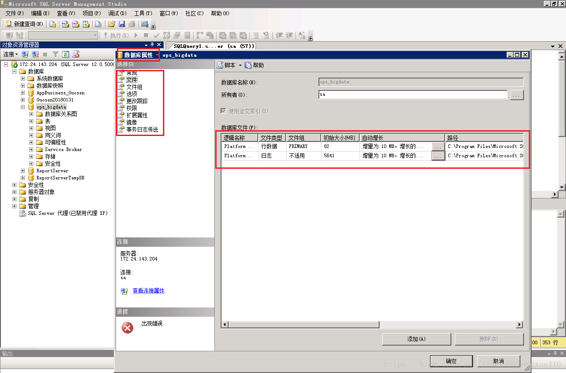Viewport: 566px width, 373px height.
Task: Click the 取消 button
Action: pyautogui.click(x=498, y=361)
